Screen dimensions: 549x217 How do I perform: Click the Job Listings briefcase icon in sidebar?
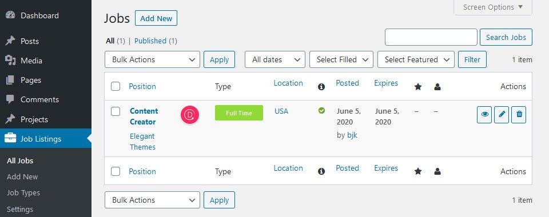(x=10, y=138)
